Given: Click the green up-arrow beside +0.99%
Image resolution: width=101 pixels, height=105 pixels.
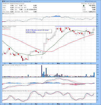Looking at the screenshot, I should [x=84, y=6].
